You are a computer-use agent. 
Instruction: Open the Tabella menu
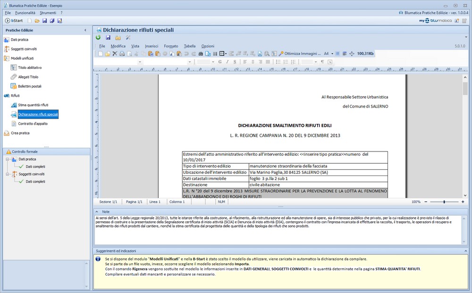pyautogui.click(x=190, y=46)
